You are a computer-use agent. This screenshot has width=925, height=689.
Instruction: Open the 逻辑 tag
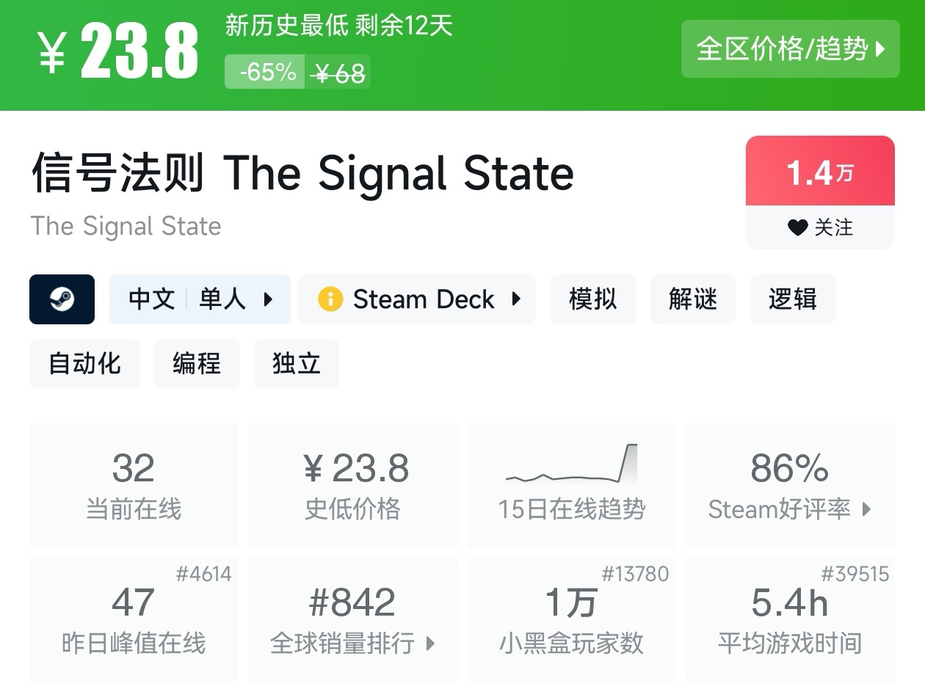pyautogui.click(x=792, y=299)
